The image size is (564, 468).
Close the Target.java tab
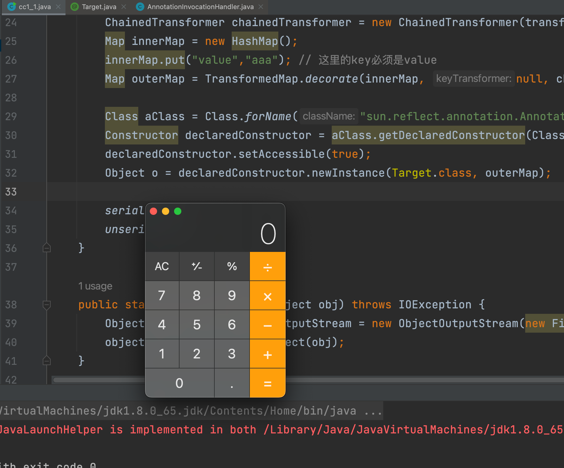[124, 7]
